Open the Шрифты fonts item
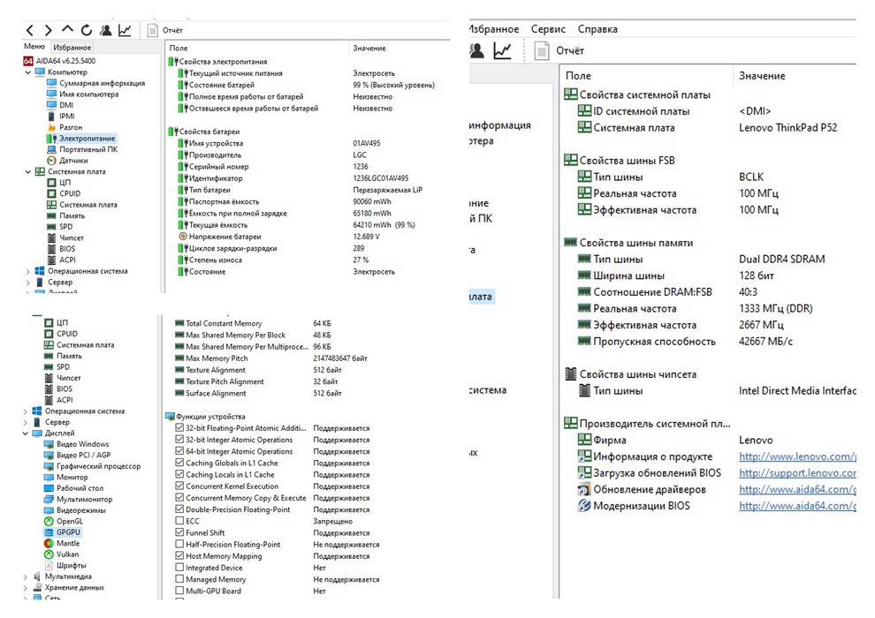875x618 pixels. coord(71,565)
